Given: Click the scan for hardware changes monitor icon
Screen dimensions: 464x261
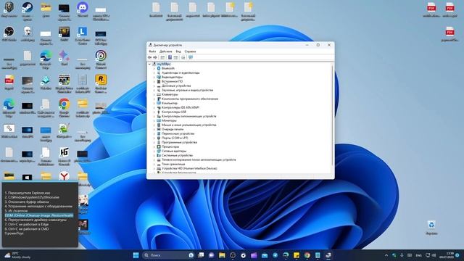Looking at the screenshot, I should [191, 57].
